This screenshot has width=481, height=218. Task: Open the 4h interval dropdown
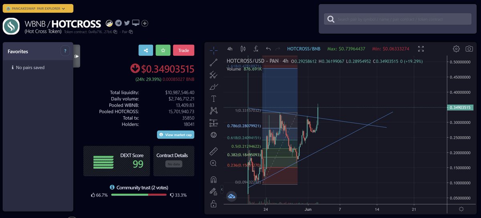(x=230, y=49)
